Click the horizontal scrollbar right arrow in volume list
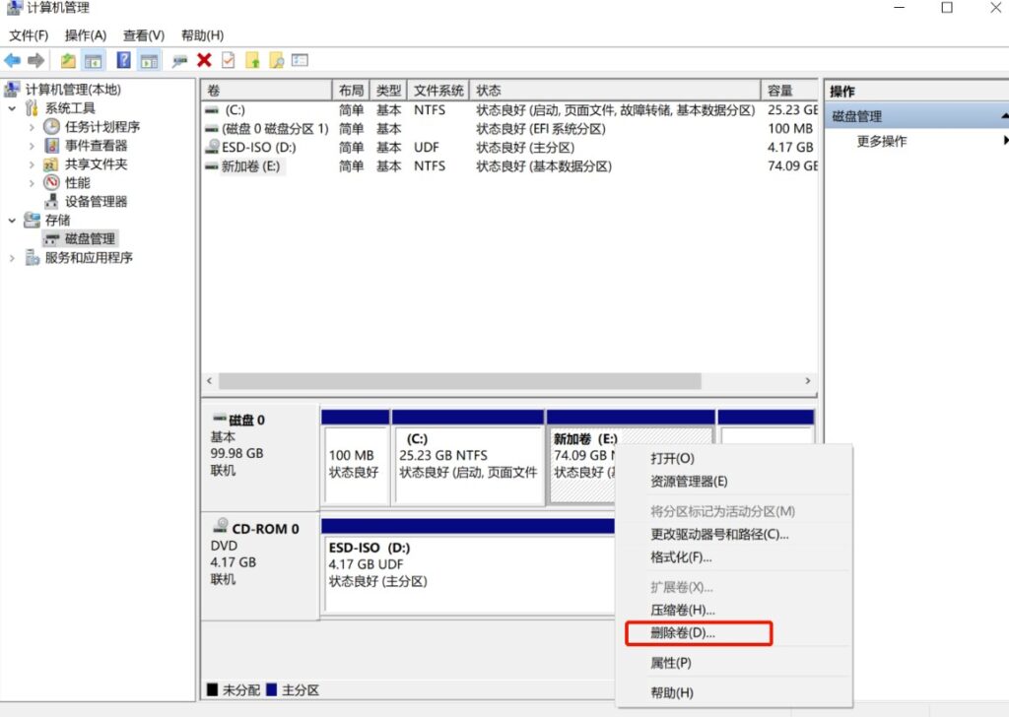The height and width of the screenshot is (717, 1009). pyautogui.click(x=808, y=381)
